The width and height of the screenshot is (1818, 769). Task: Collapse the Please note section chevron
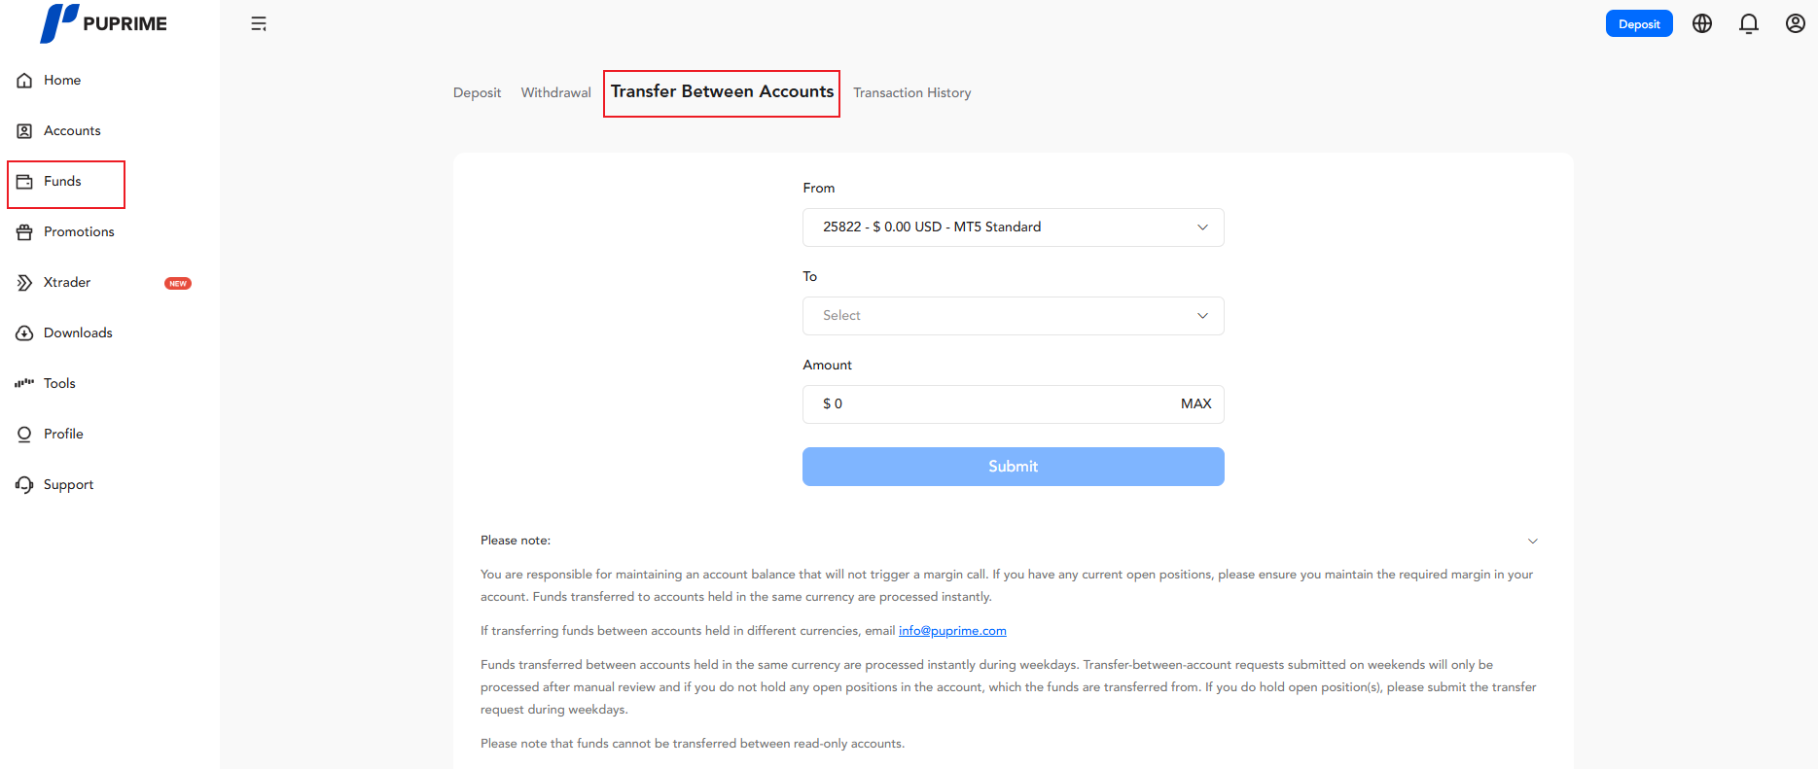1533,542
